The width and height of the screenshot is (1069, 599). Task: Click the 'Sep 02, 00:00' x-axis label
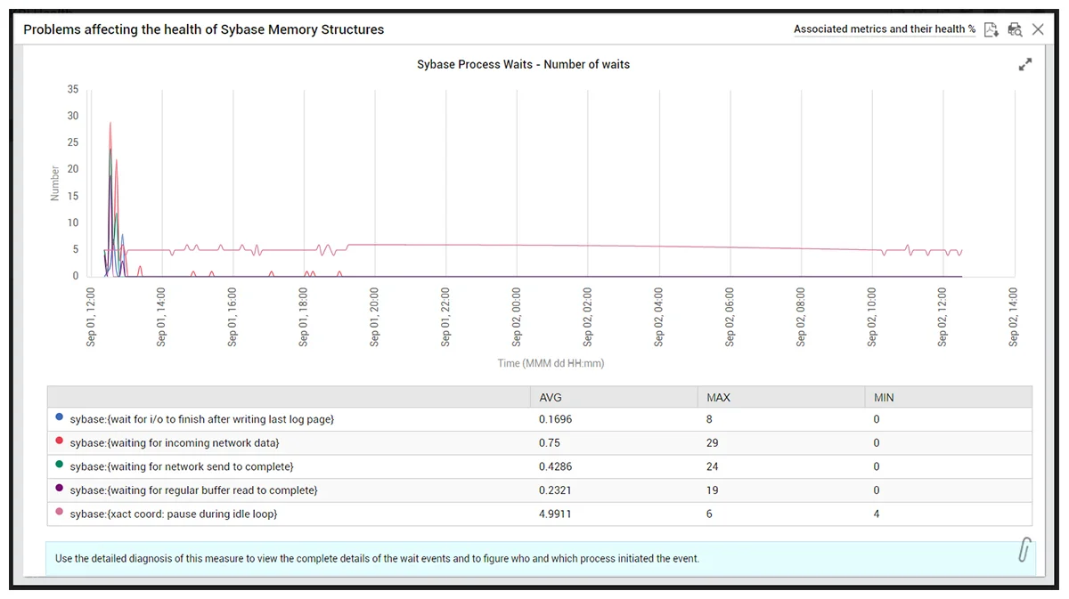point(517,317)
